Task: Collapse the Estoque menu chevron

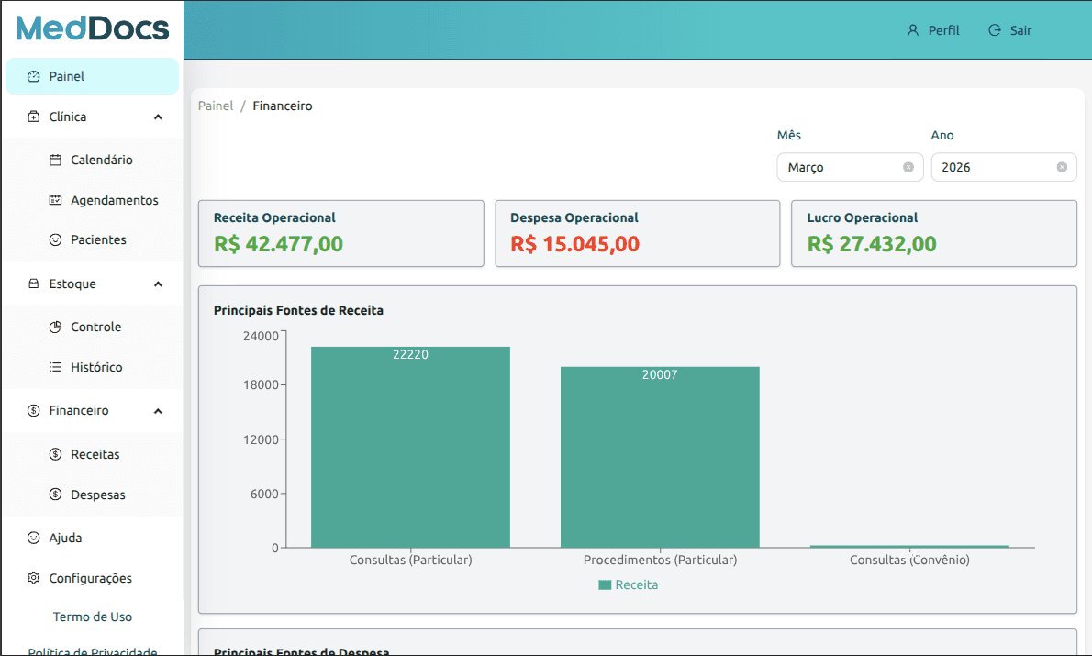Action: click(x=158, y=284)
